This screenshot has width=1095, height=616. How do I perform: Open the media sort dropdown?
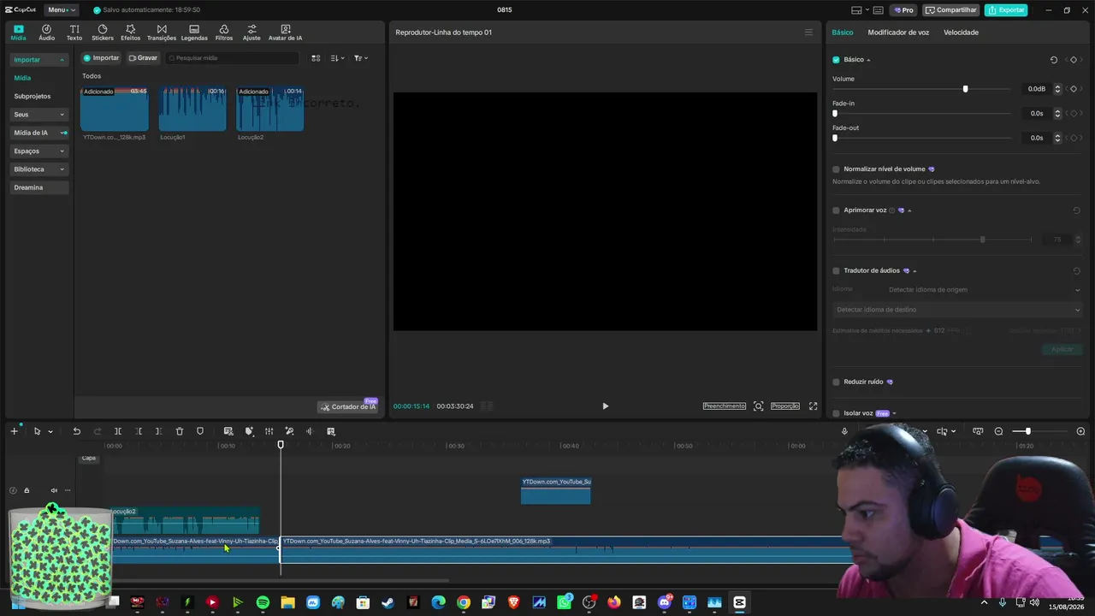click(x=340, y=58)
